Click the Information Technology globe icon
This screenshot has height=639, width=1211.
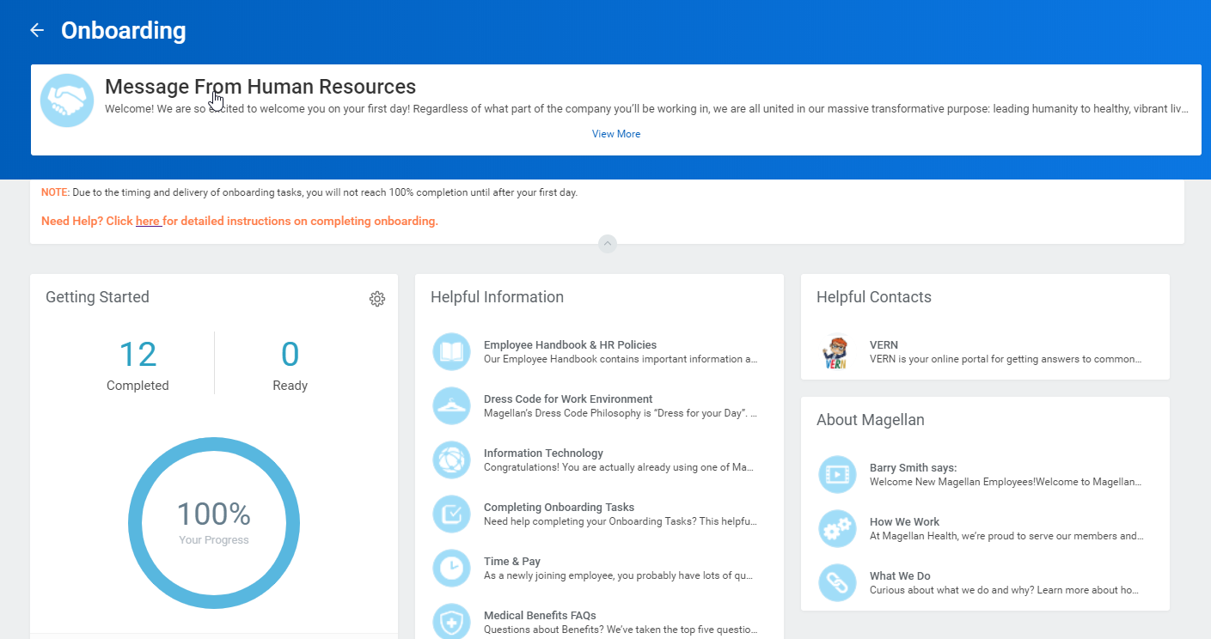(451, 459)
